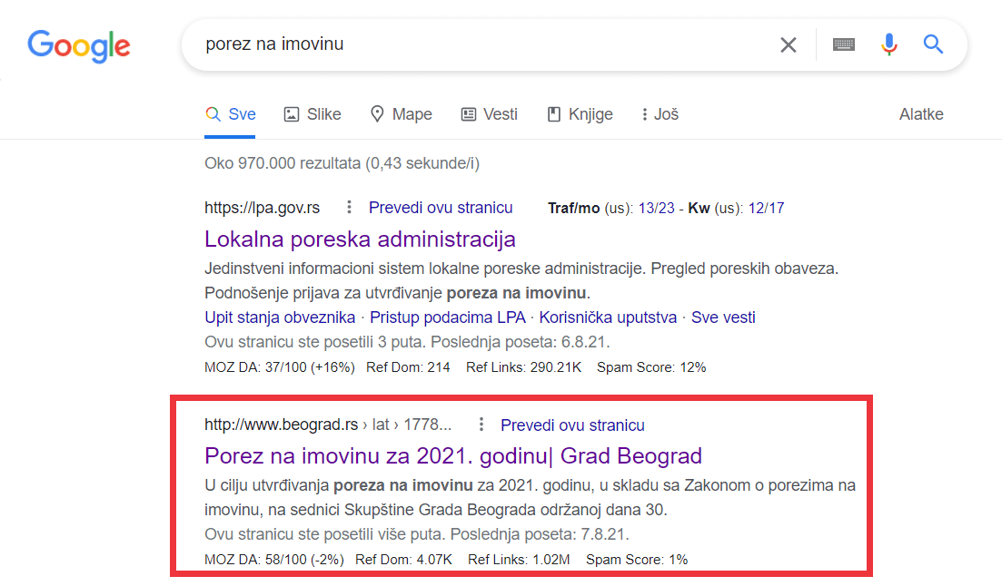
Task: Clear the search query with X icon
Action: point(788,44)
